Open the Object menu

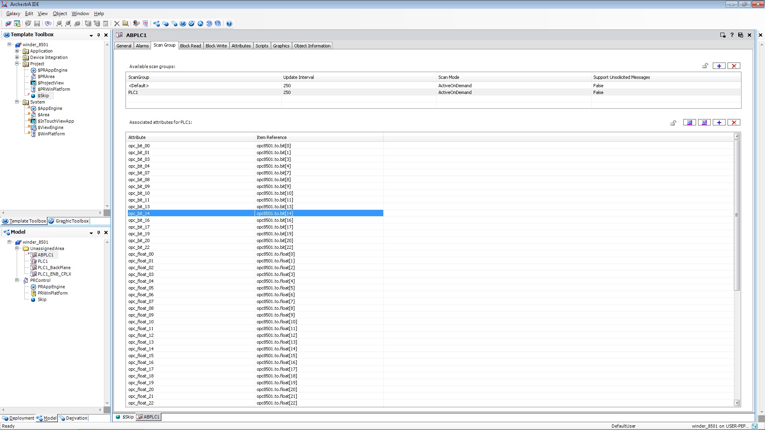60,14
